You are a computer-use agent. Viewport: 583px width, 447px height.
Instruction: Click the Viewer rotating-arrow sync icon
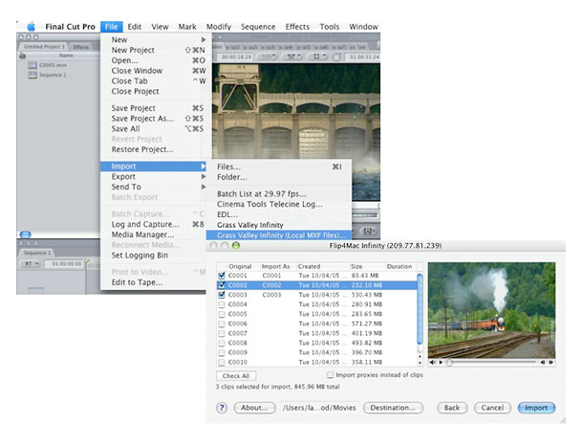pyautogui.click(x=336, y=57)
